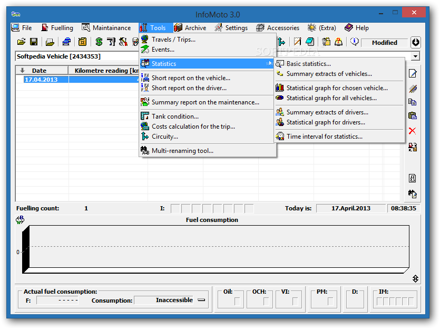Click the minus indicator beside Inaccessible
440x329 pixels.
(x=201, y=300)
